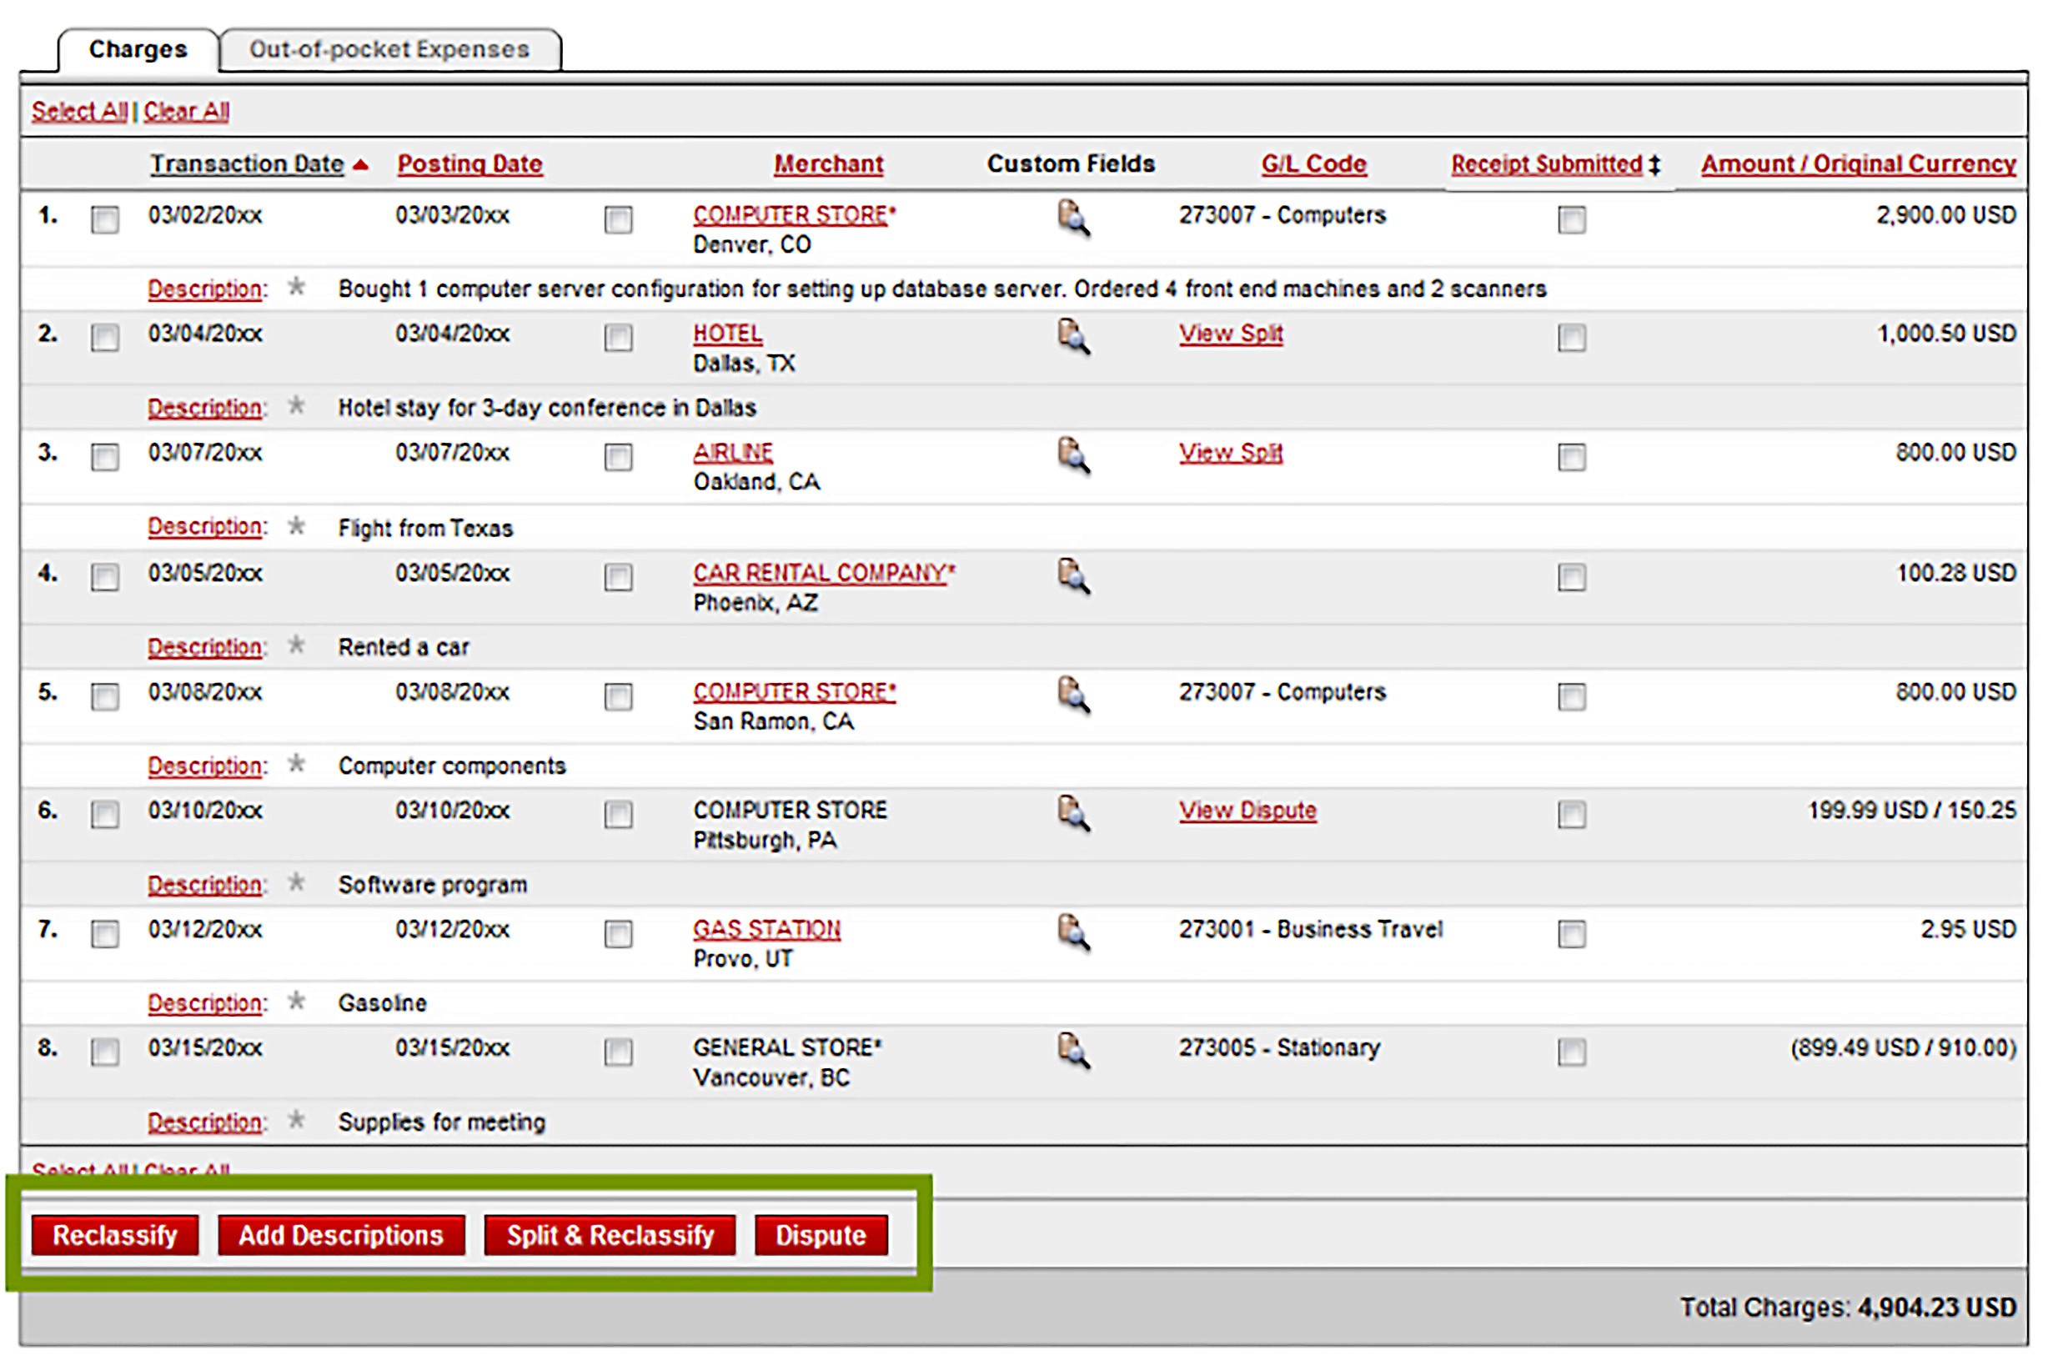Sort by Transaction Date column arrow
Viewport: 2048px width, 1371px height.
[x=360, y=164]
